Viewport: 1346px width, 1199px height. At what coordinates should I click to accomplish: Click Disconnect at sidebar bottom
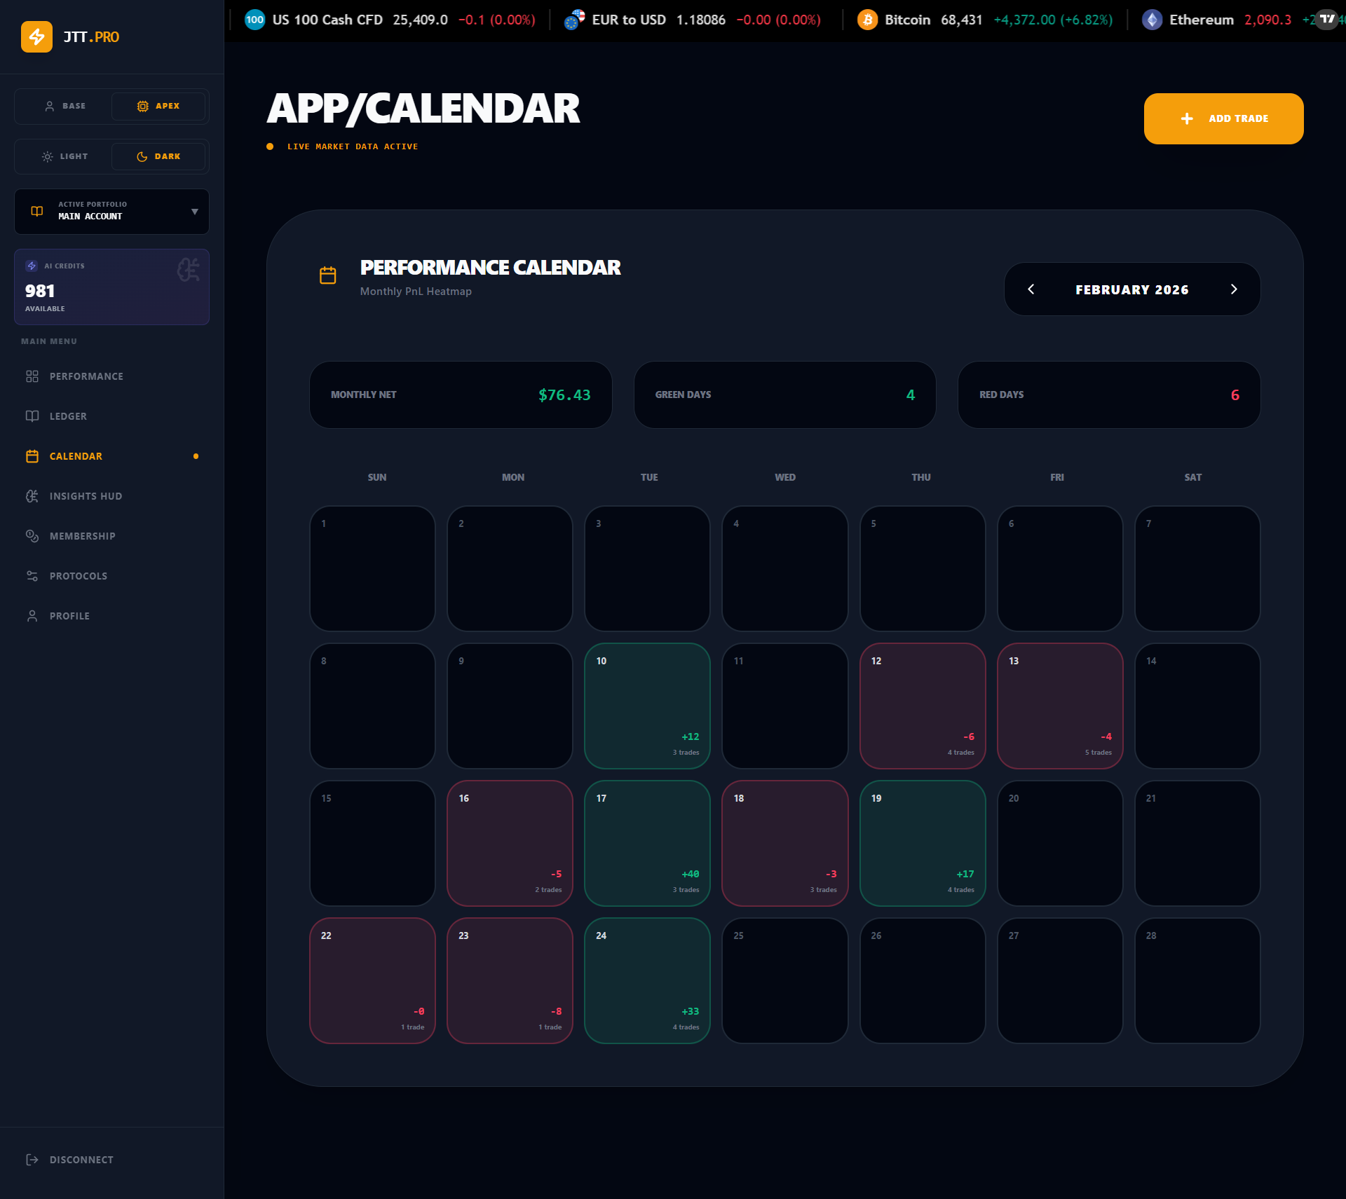coord(81,1160)
